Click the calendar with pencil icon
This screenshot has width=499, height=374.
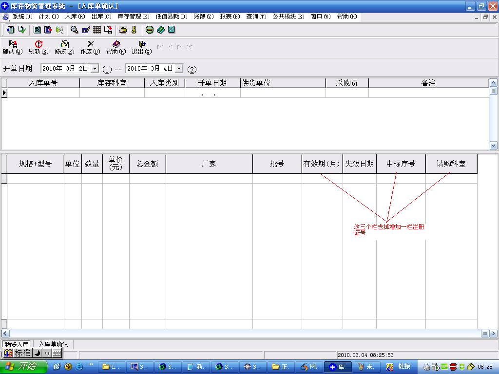pyautogui.click(x=86, y=30)
